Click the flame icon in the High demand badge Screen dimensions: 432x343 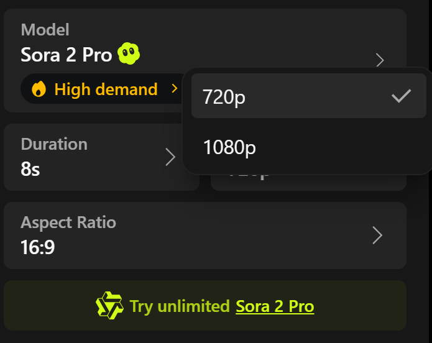(39, 89)
